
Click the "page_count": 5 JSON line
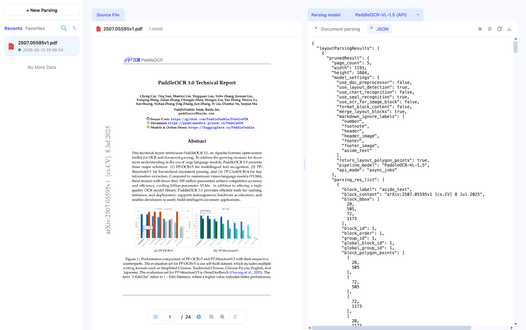(x=352, y=63)
